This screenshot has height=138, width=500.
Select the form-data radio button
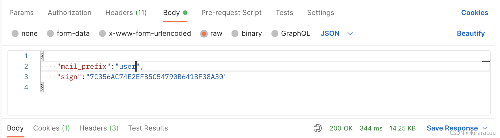50,34
